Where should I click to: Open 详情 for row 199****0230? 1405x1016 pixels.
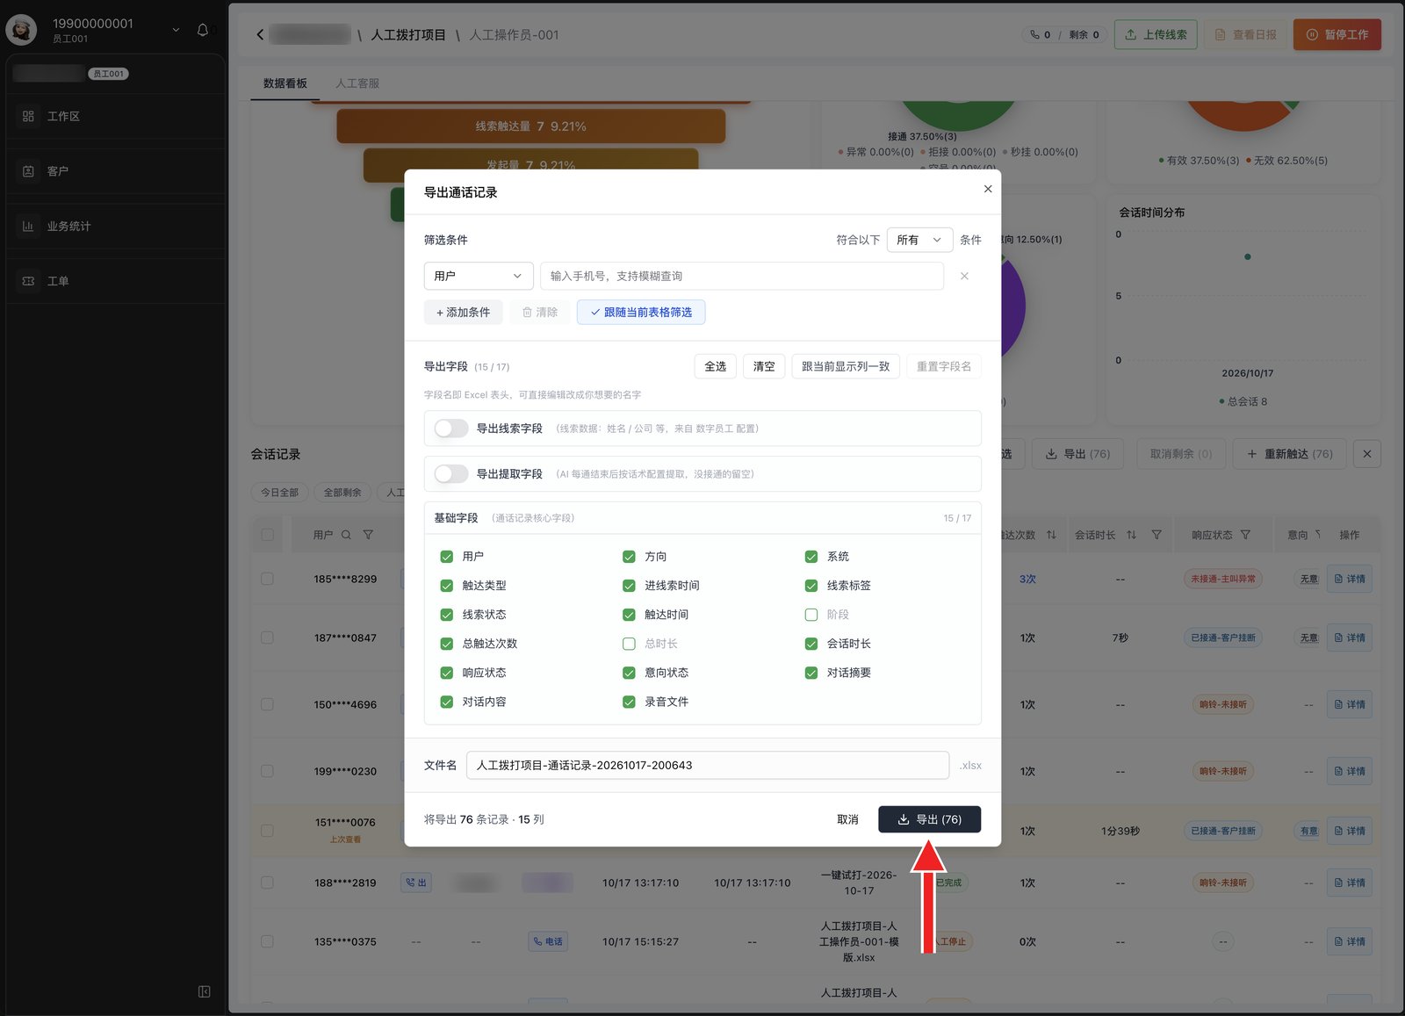1350,771
